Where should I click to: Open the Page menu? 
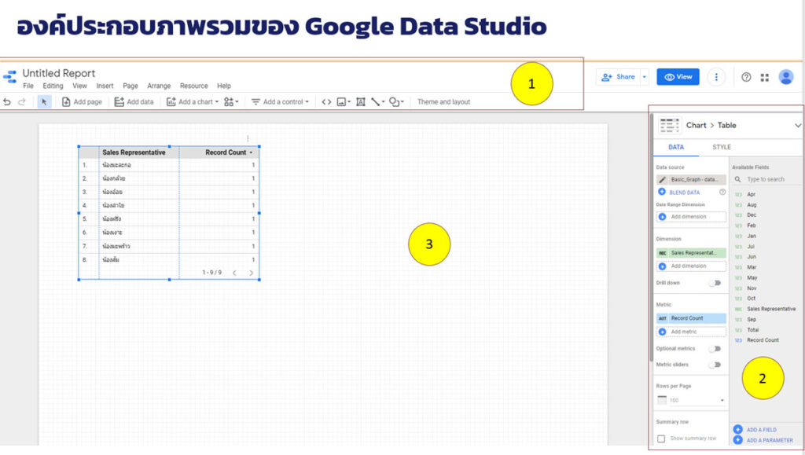click(130, 86)
